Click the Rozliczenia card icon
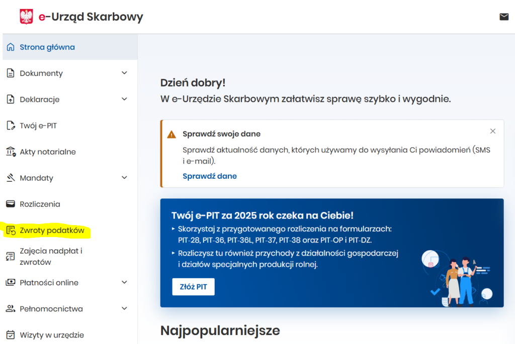Screen dimensions: 515x344 click(x=11, y=204)
